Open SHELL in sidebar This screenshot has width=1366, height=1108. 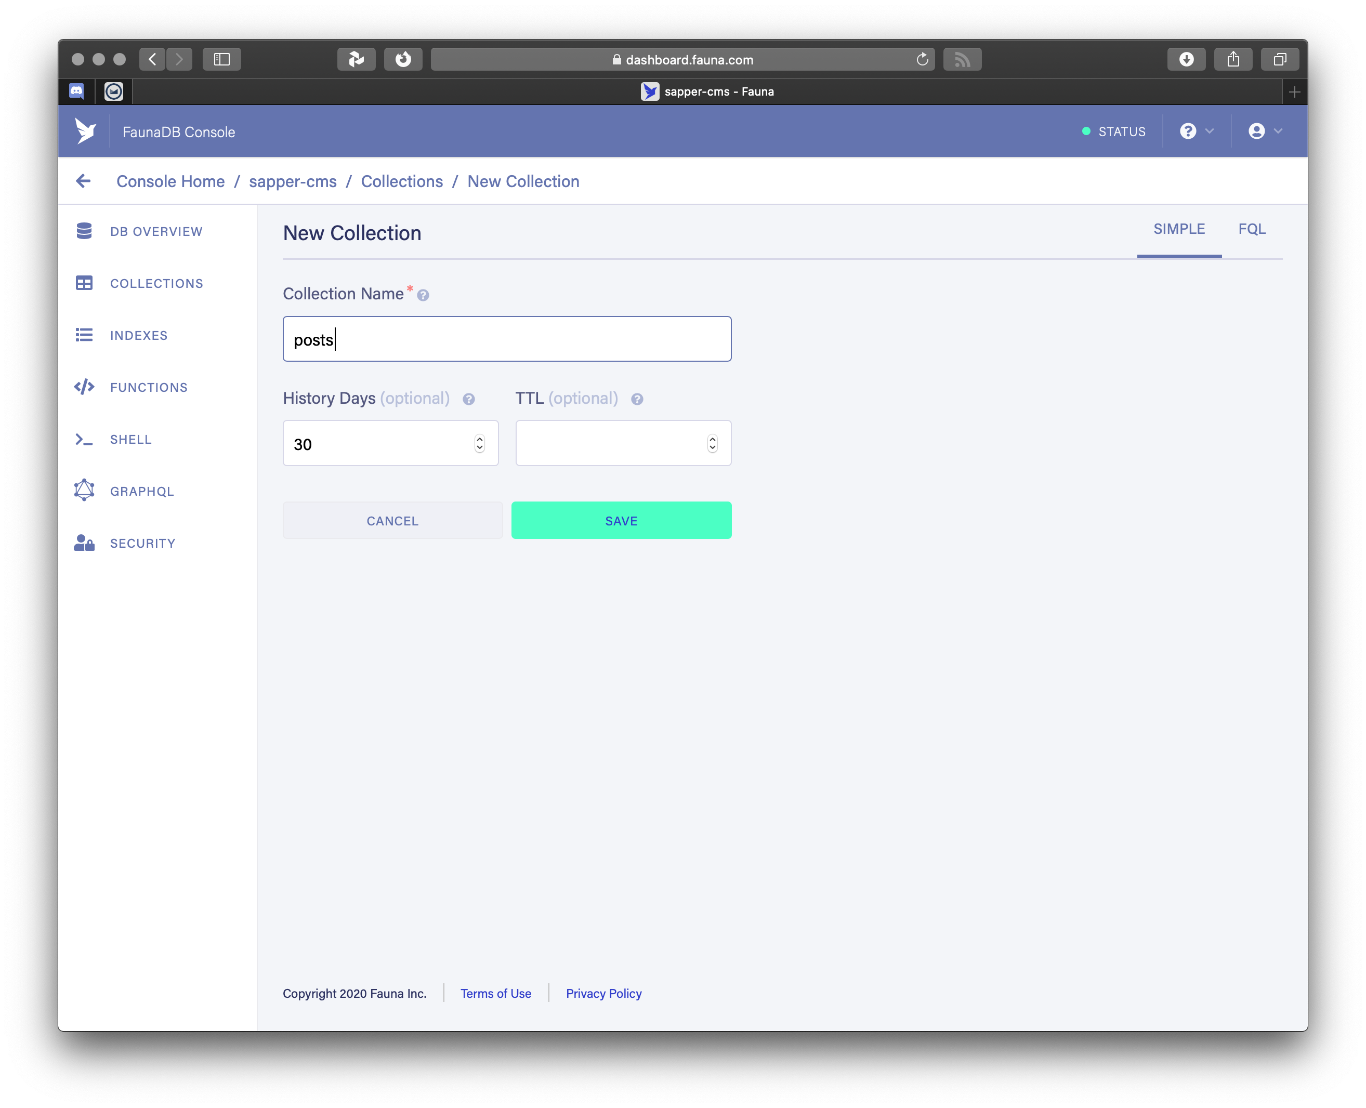tap(131, 440)
